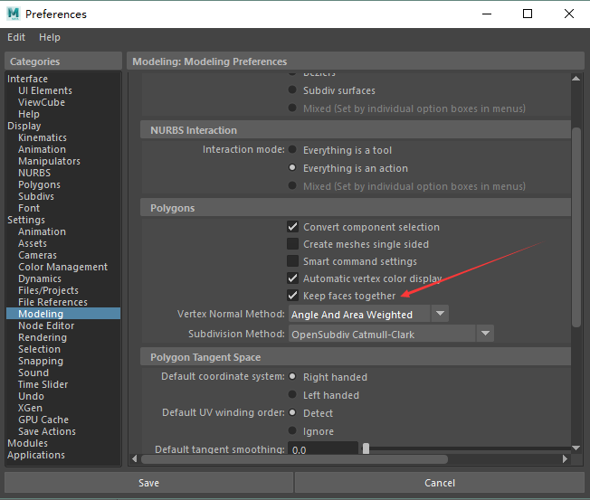Select Settings category
Image resolution: width=590 pixels, height=500 pixels.
click(26, 220)
